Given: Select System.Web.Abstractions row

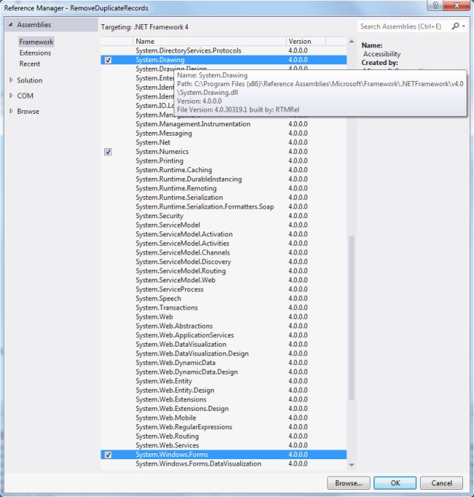Looking at the screenshot, I should point(224,326).
